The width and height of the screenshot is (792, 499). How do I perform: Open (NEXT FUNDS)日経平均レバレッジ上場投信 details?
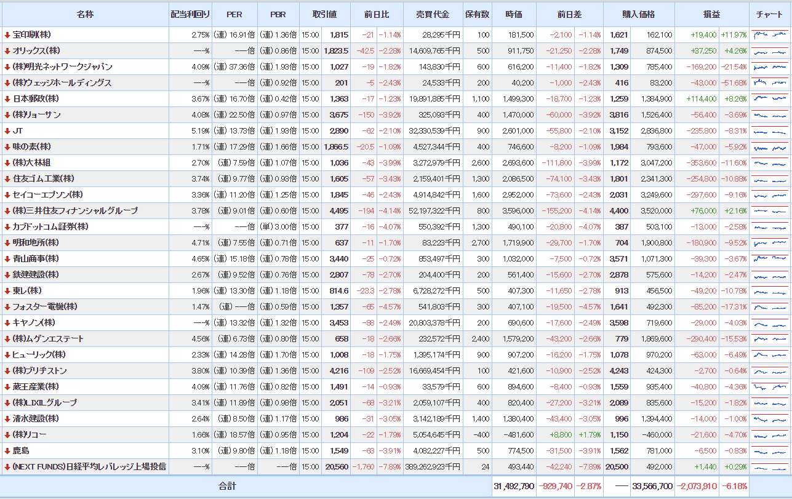pyautogui.click(x=89, y=467)
